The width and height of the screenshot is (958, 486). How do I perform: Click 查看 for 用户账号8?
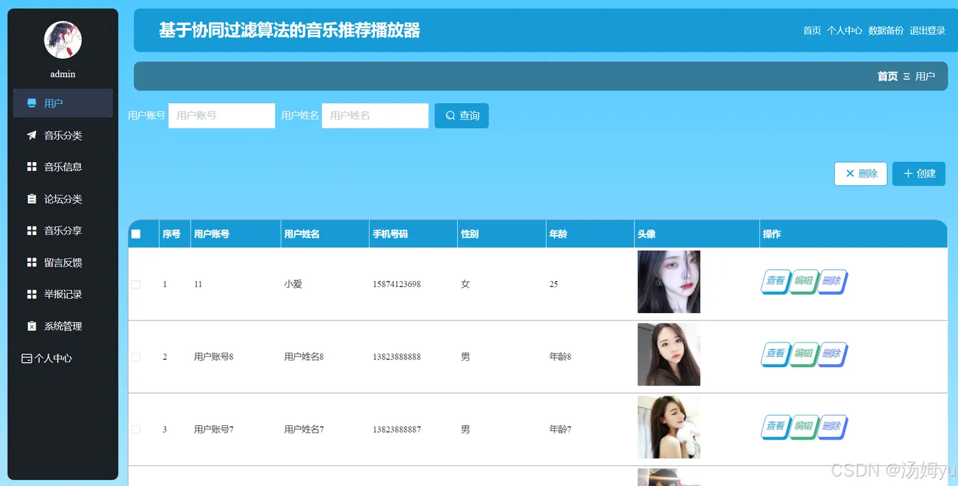click(x=775, y=353)
